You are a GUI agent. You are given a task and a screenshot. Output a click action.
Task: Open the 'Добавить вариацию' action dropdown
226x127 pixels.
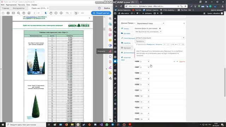tap(160, 38)
